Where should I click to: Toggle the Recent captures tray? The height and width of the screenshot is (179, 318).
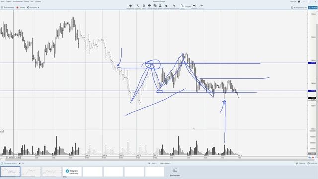(9, 163)
